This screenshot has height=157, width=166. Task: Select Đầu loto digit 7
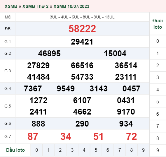tap(120, 150)
